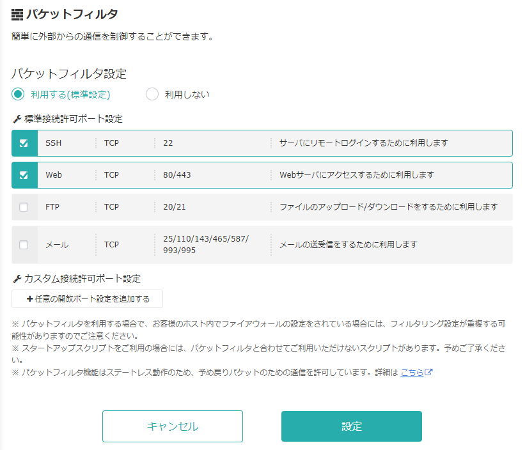
Task: Click the firewall icon beside パケットフィルタ title
Action: click(x=17, y=15)
